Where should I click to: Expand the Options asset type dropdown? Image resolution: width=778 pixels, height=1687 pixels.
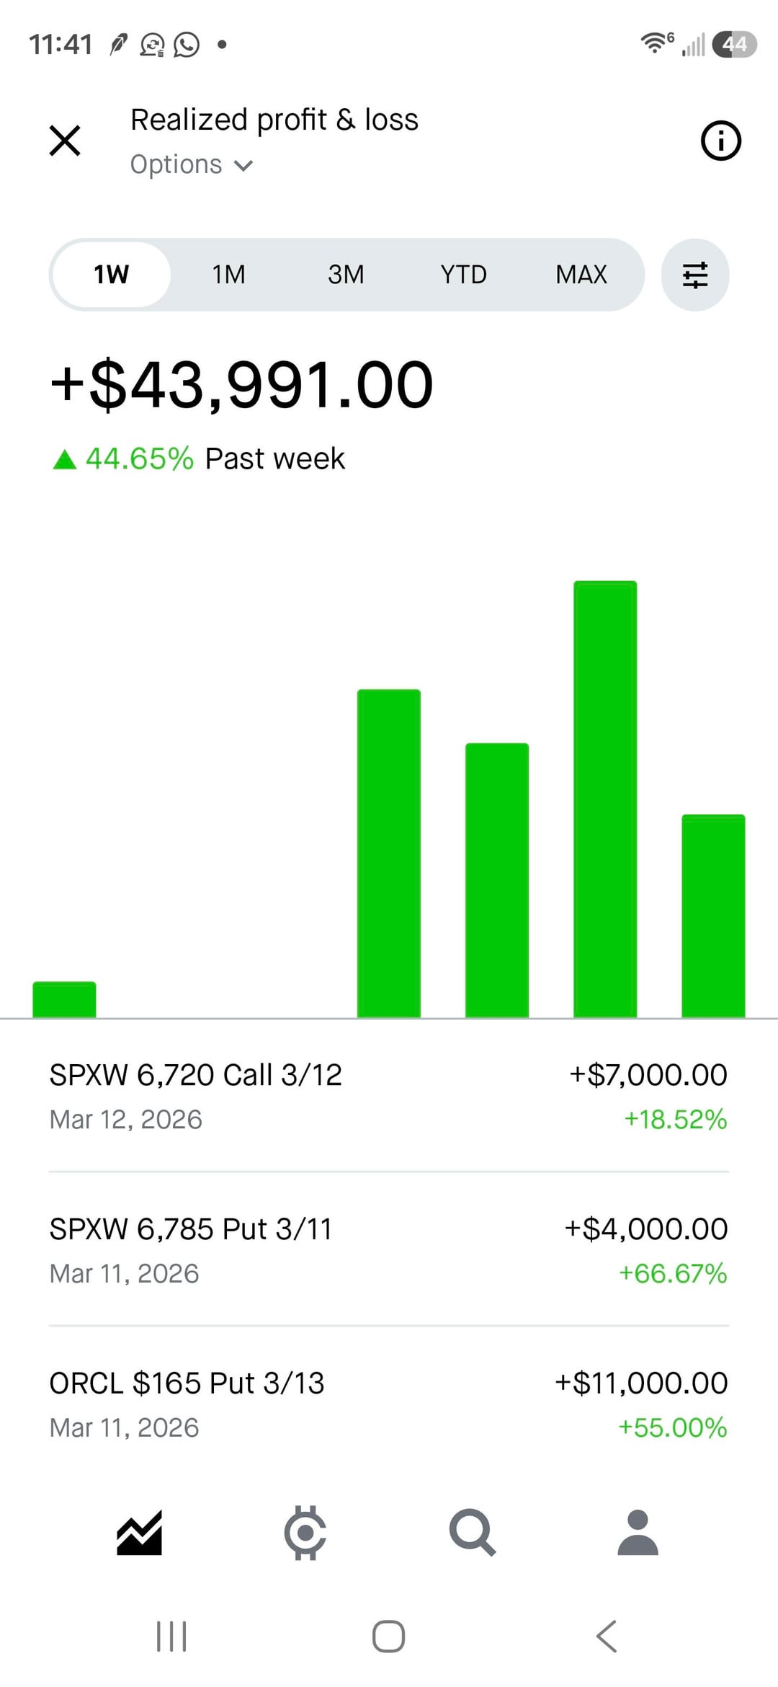192,165
